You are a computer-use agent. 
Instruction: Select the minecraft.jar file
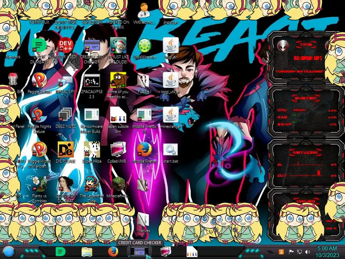coord(171,118)
